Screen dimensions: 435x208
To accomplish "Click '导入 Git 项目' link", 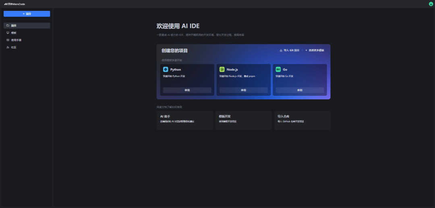I will tap(290, 50).
